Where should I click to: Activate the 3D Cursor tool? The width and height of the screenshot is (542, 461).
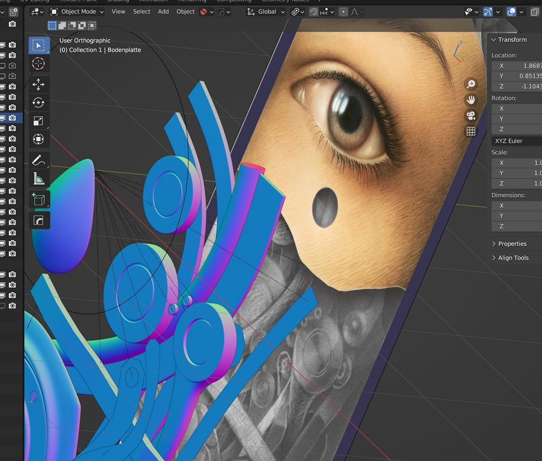coord(38,64)
